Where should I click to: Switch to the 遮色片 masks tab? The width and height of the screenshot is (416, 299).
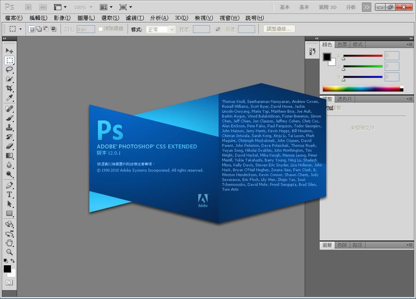(x=344, y=99)
